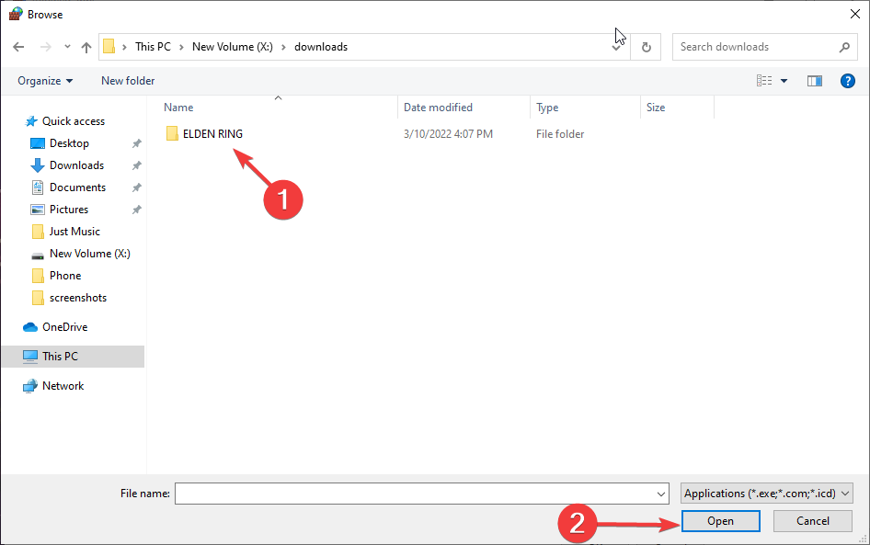Click the ELDEN RING folder icon
Image resolution: width=870 pixels, height=545 pixels.
172,133
